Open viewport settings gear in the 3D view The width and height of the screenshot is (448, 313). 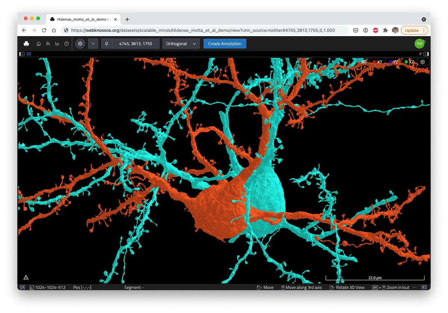(422, 62)
